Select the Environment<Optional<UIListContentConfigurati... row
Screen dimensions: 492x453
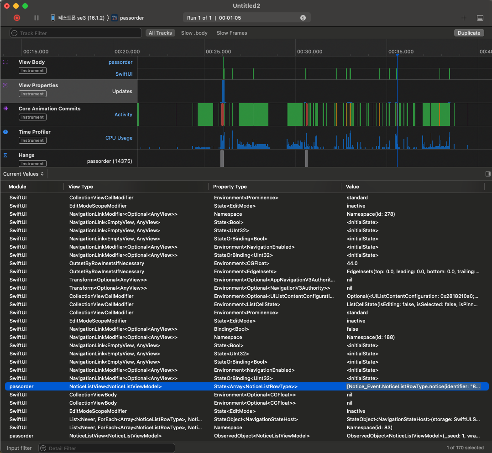coord(246,296)
